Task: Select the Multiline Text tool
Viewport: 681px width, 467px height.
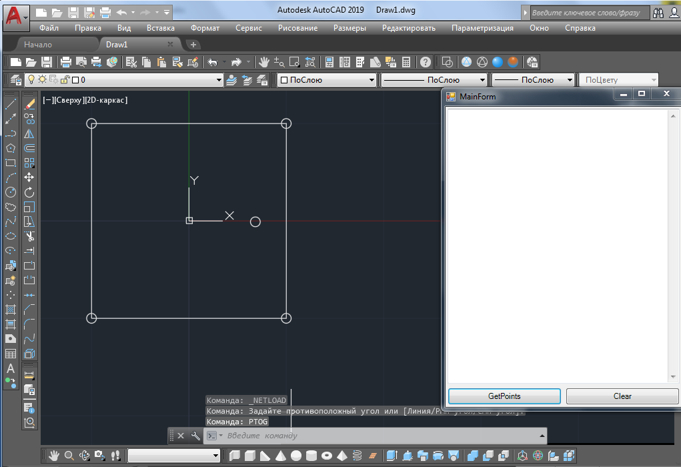Action: (11, 368)
